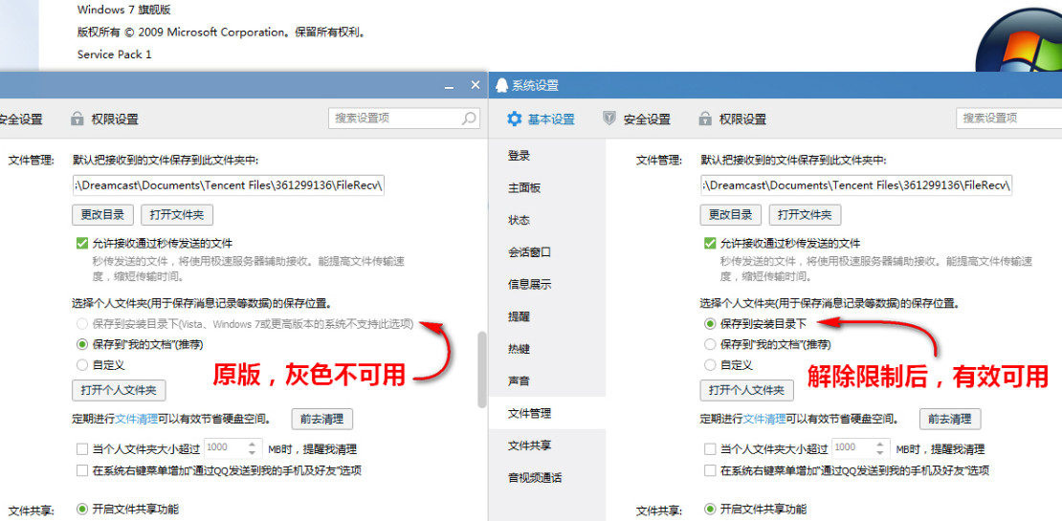1062x521 pixels.
Task: Click 更改目录 button in right window
Action: (731, 214)
